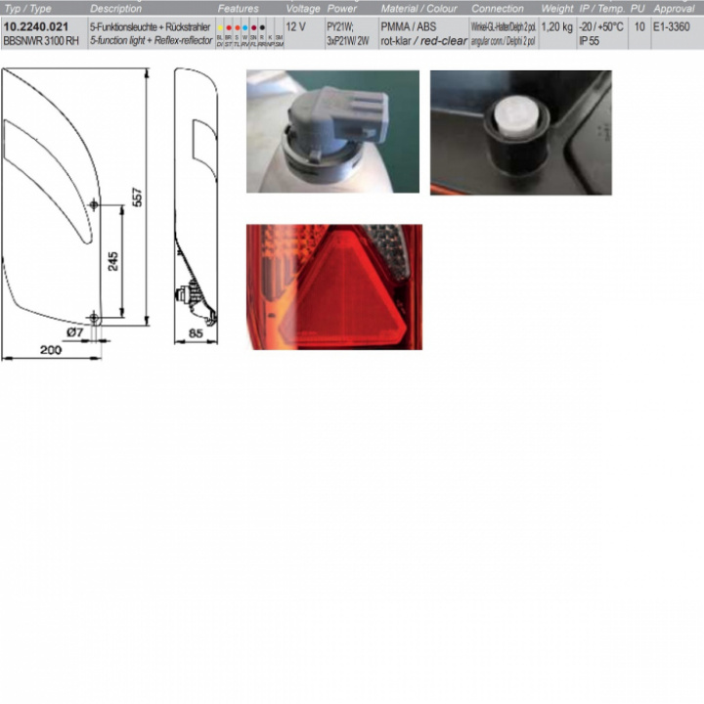
Task: Select the dark red SN fog light dot
Action: (253, 29)
